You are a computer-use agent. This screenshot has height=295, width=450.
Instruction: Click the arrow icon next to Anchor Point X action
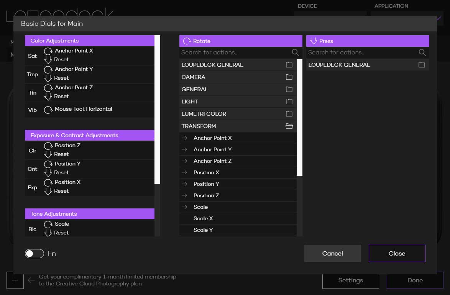pyautogui.click(x=184, y=138)
